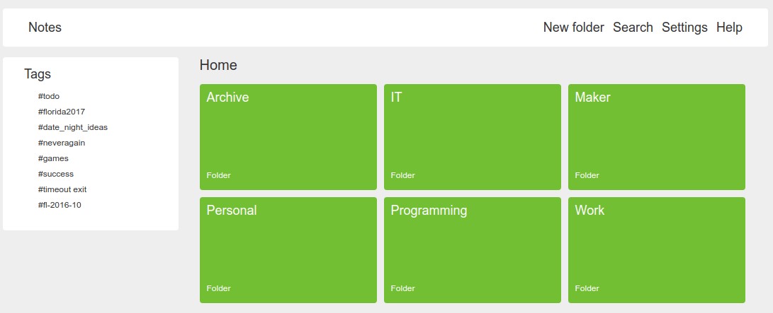Go to Settings
The image size is (773, 313).
click(x=684, y=28)
